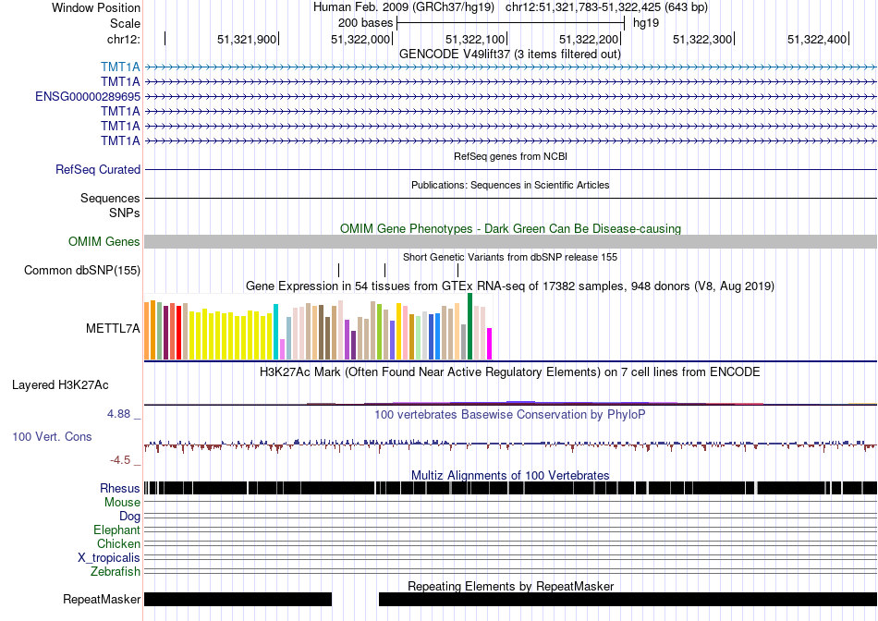
Task: Click the RepeatMasker track label
Action: pyautogui.click(x=102, y=600)
